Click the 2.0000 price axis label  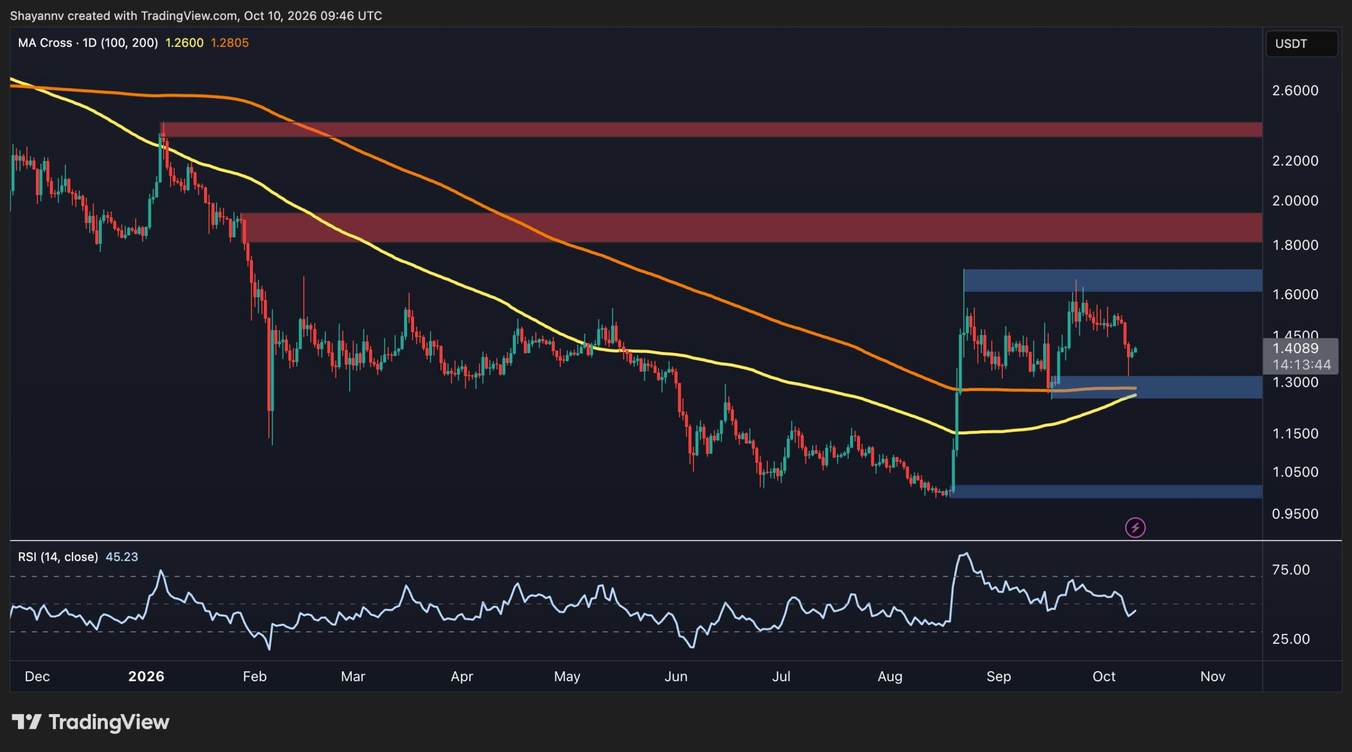(x=1295, y=201)
